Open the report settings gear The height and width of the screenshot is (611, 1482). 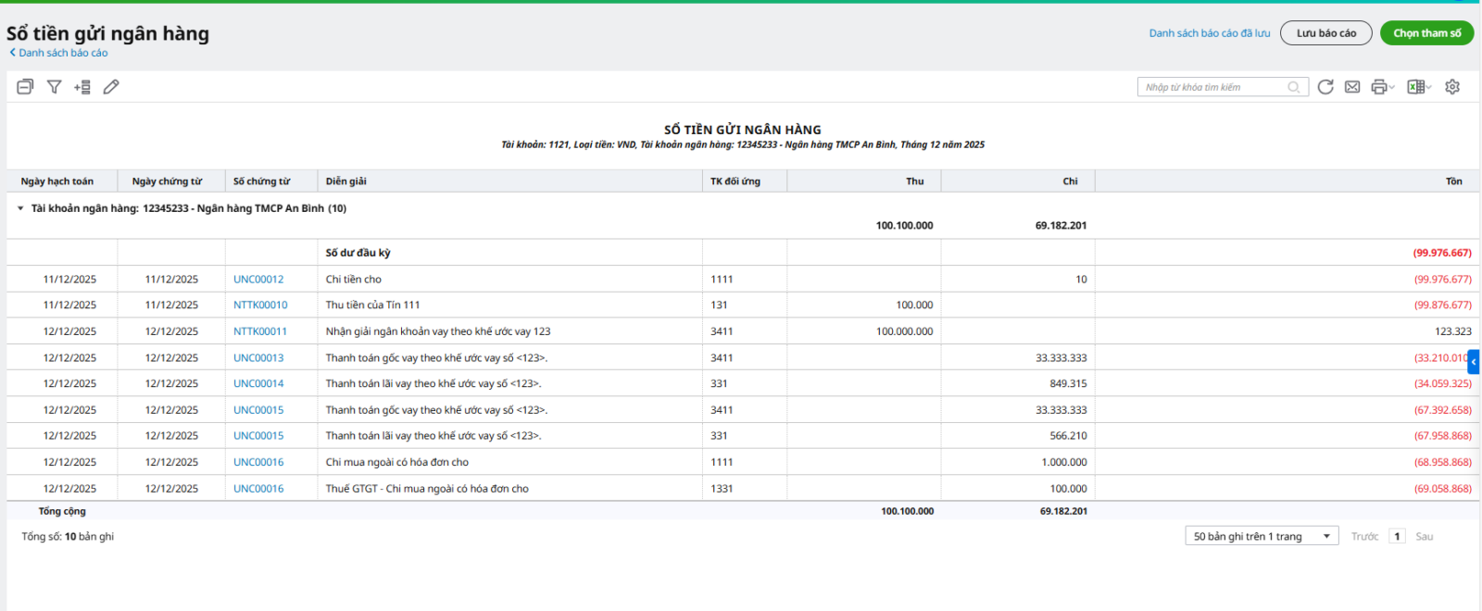pos(1452,87)
